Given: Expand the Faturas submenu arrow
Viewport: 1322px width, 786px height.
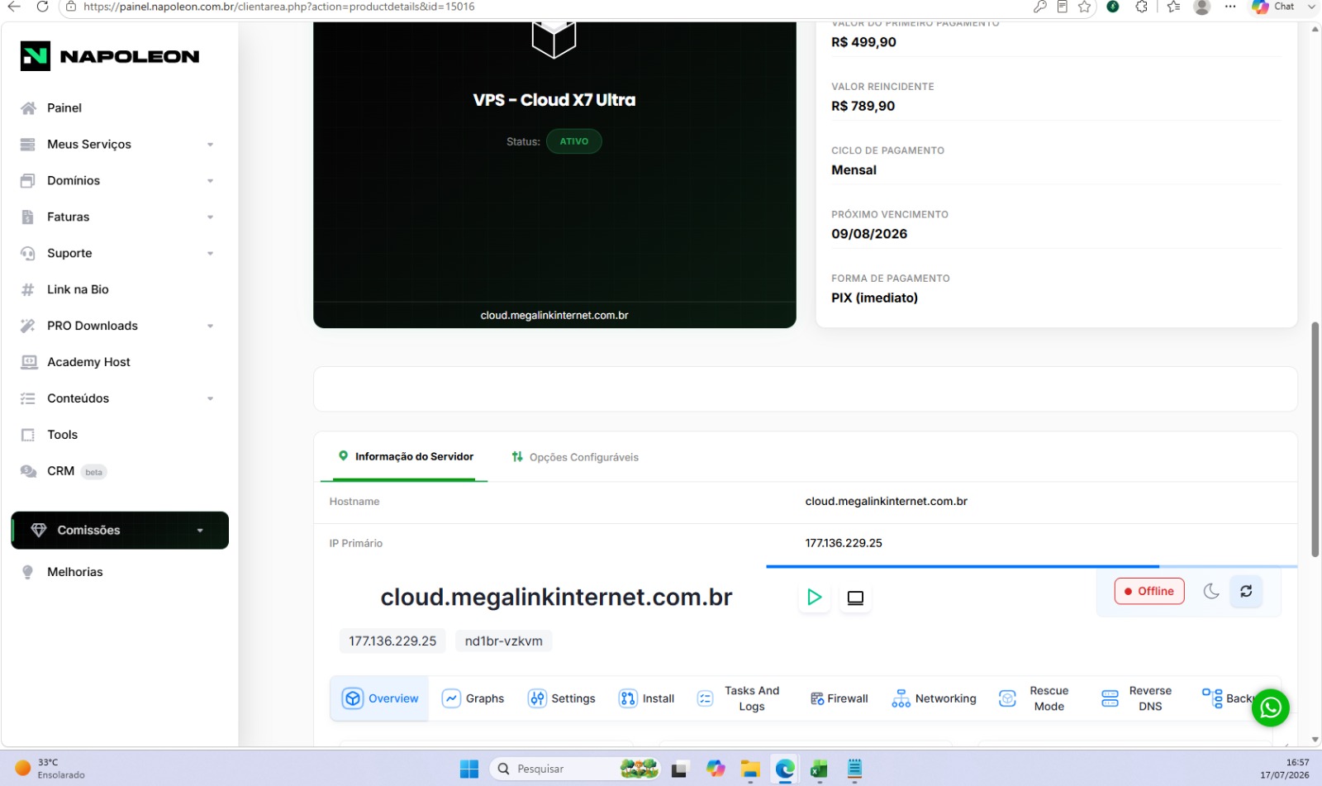Looking at the screenshot, I should point(210,217).
